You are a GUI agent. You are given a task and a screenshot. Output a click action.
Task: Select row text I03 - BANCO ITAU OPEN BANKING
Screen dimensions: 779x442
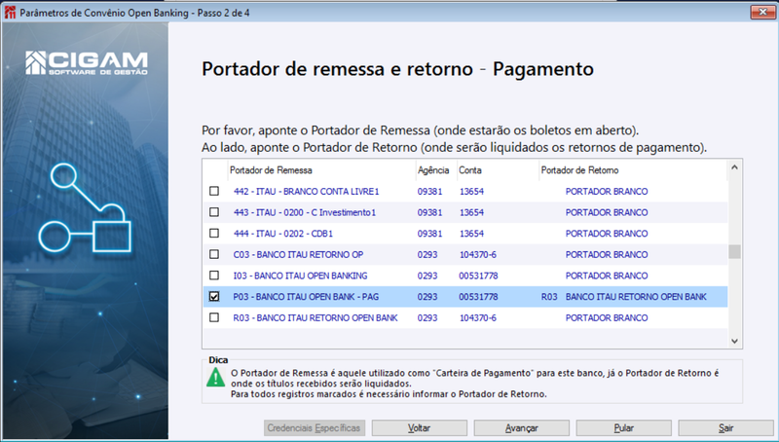coord(300,276)
